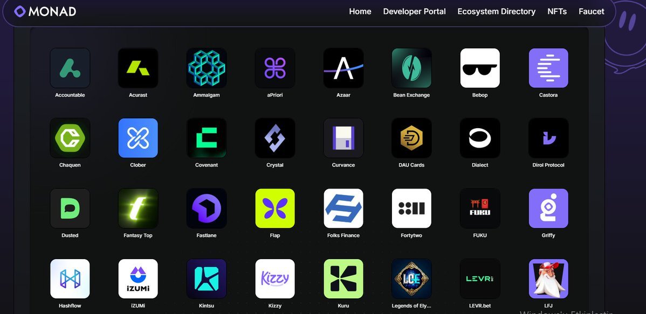This screenshot has height=314, width=646.
Task: Select the Bean Exchange icon
Action: point(411,68)
